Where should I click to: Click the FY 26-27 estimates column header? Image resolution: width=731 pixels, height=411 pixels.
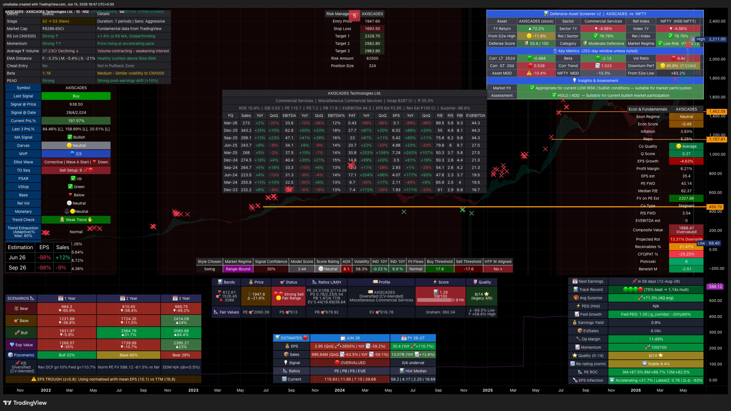[413, 338]
